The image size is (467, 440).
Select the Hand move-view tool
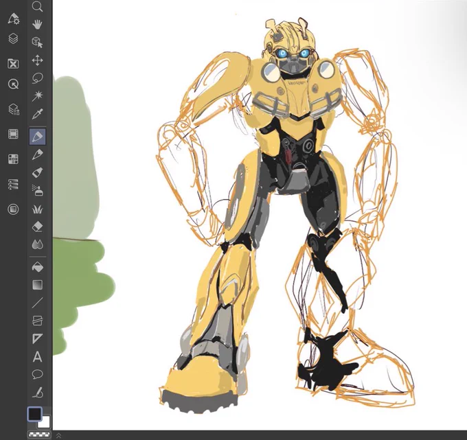click(37, 24)
